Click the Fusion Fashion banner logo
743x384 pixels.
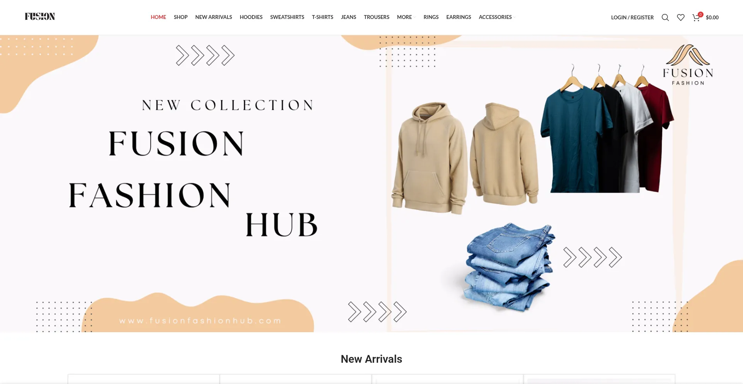[x=688, y=65]
